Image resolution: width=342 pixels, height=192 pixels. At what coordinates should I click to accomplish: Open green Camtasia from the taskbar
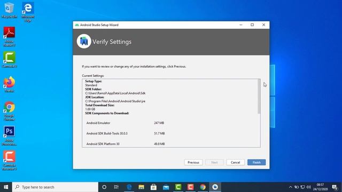[178, 187]
